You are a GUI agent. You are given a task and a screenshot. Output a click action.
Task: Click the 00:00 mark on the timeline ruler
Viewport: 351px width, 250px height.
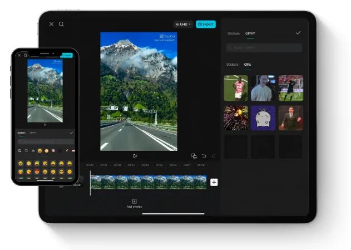point(90,165)
